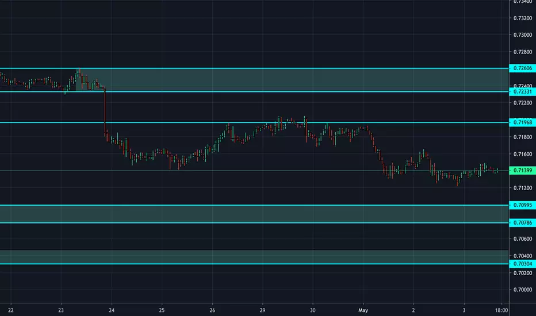
Task: Click the thin current-price line at 0.71399
Action: 254,171
